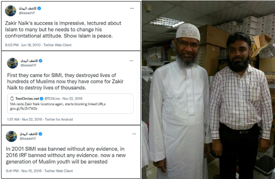275x179 pixels.
Task: Open the first tweet's three-dot more menu
Action: (x=132, y=8)
